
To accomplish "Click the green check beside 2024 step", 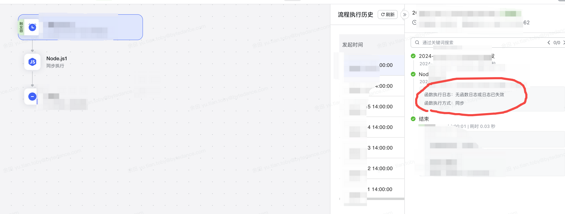I will click(413, 56).
